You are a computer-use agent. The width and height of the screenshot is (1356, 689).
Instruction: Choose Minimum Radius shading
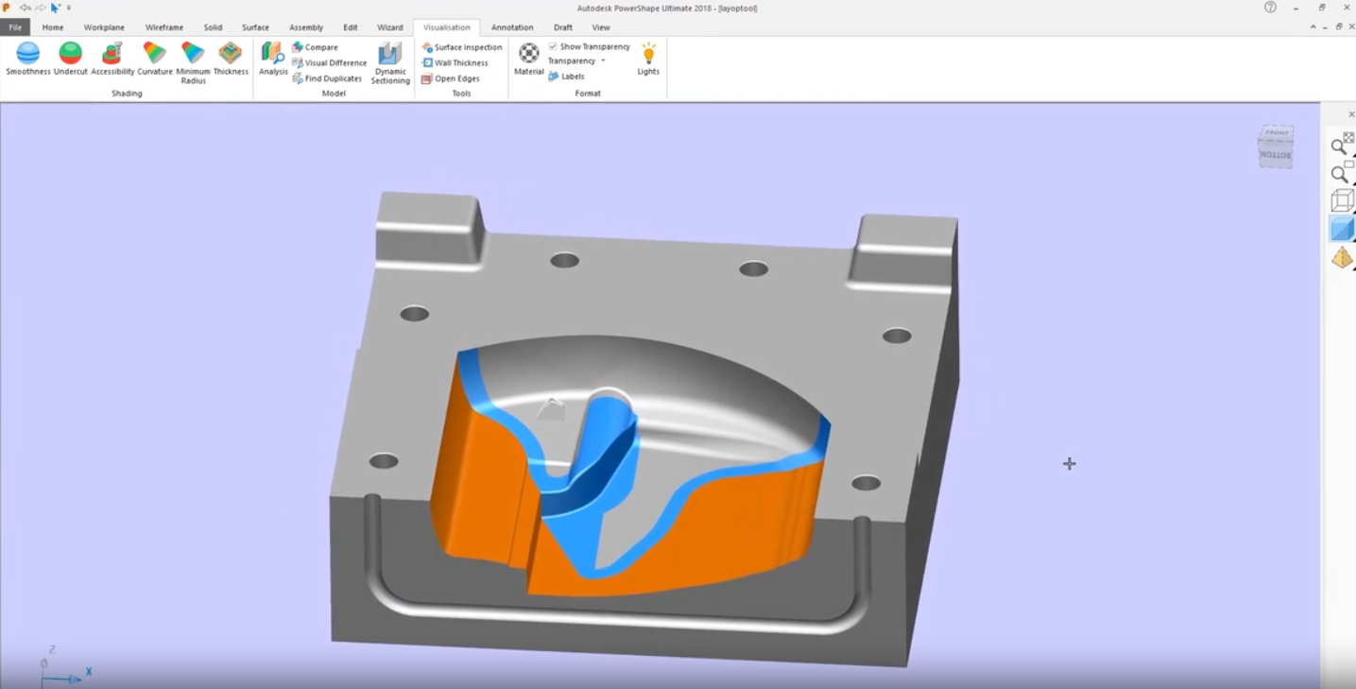(193, 60)
